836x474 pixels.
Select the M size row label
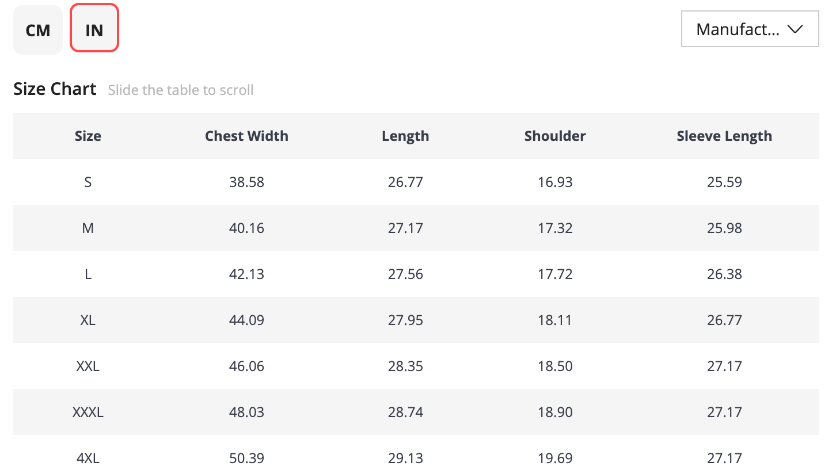click(88, 228)
